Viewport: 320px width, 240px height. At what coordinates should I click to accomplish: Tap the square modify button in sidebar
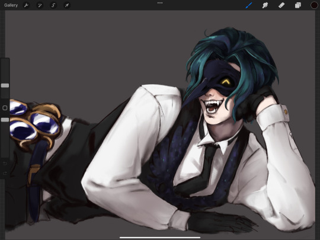(x=5, y=108)
